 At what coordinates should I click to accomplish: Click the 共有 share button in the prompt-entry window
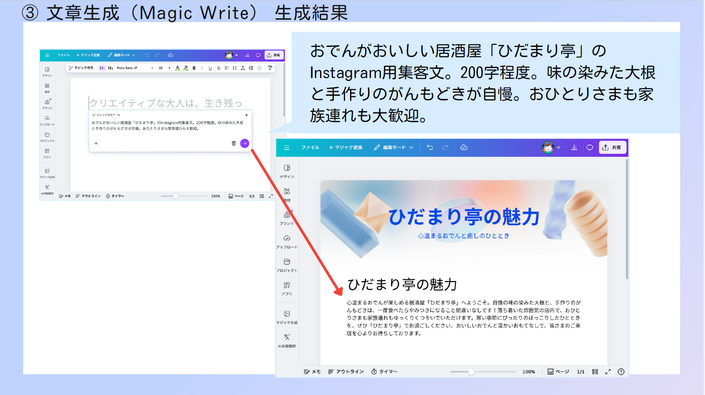274,55
